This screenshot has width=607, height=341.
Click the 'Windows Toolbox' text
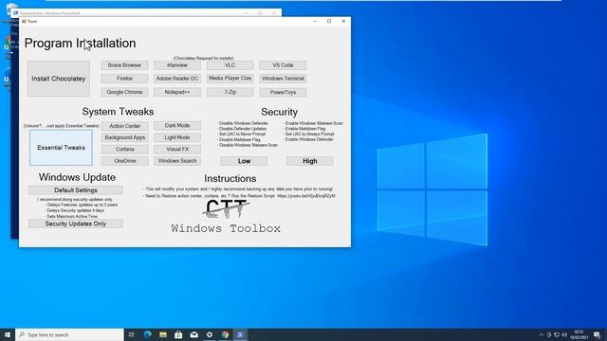[226, 228]
